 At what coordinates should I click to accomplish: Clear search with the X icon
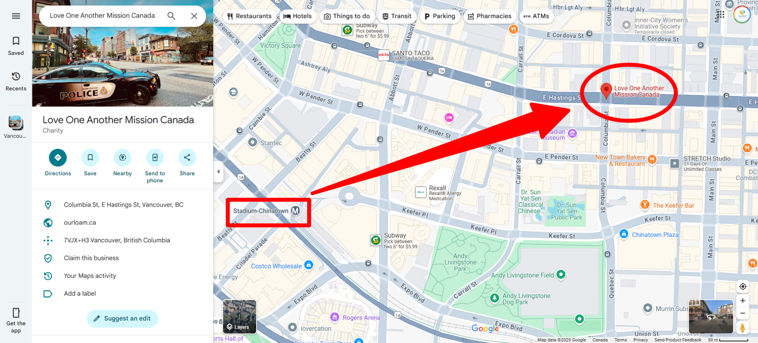coord(194,16)
